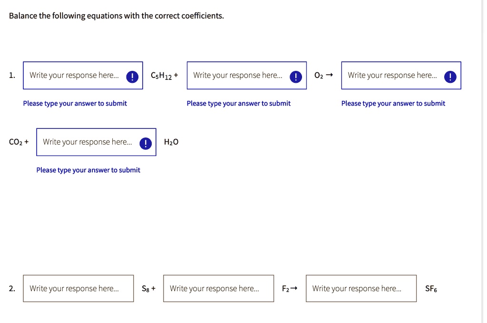487x323 pixels.
Task: Click the alert icon in the H2O coefficient box
Action: click(146, 143)
